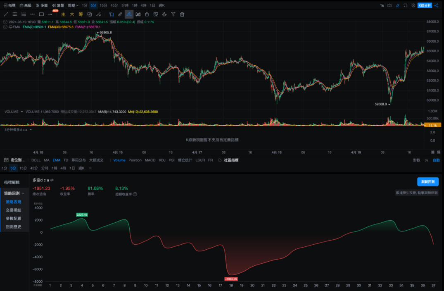The width and height of the screenshot is (444, 291).
Task: Open the 回測歷史 tab in sidebar
Action: (x=14, y=227)
